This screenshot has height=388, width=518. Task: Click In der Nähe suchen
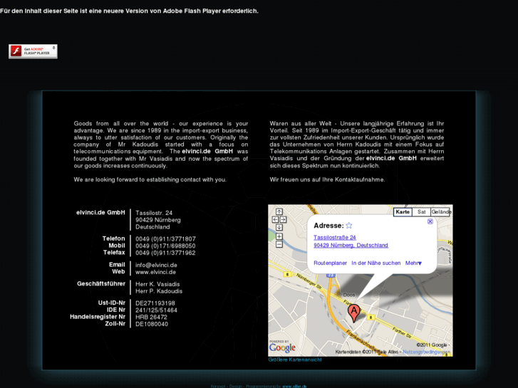(376, 263)
